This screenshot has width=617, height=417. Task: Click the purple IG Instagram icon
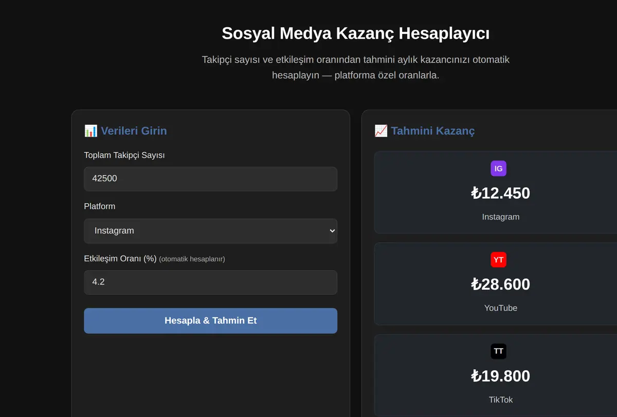[x=498, y=169]
